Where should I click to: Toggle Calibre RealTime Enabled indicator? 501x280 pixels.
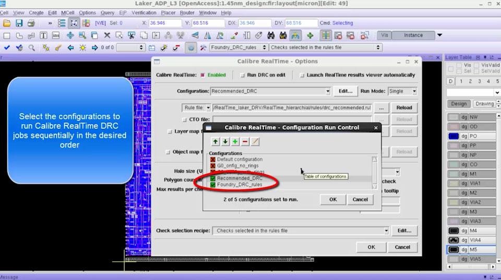(x=202, y=75)
